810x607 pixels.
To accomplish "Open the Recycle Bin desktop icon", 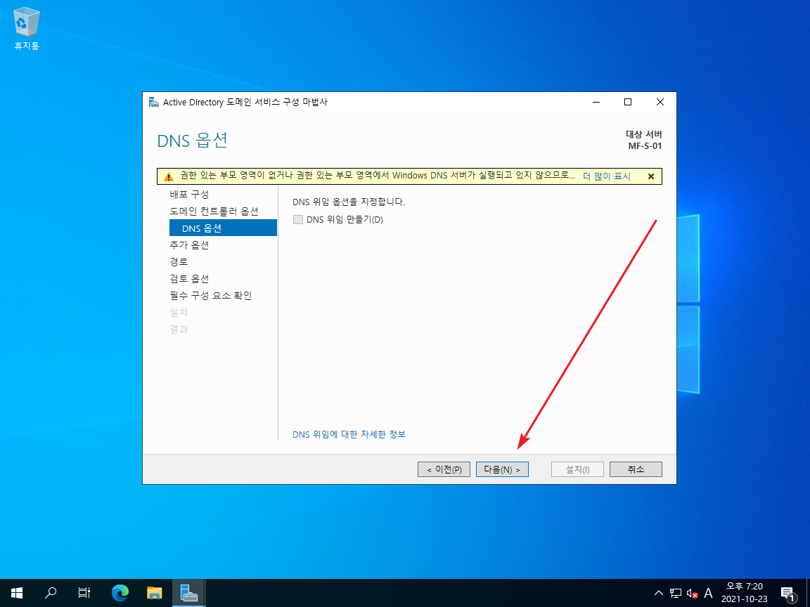I will click(x=26, y=28).
